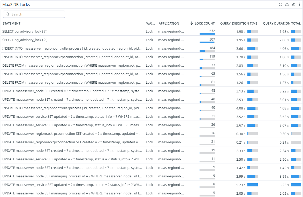Expand the MaaS DB Locks widget fullscreen
This screenshot has width=303, height=197.
click(281, 4)
